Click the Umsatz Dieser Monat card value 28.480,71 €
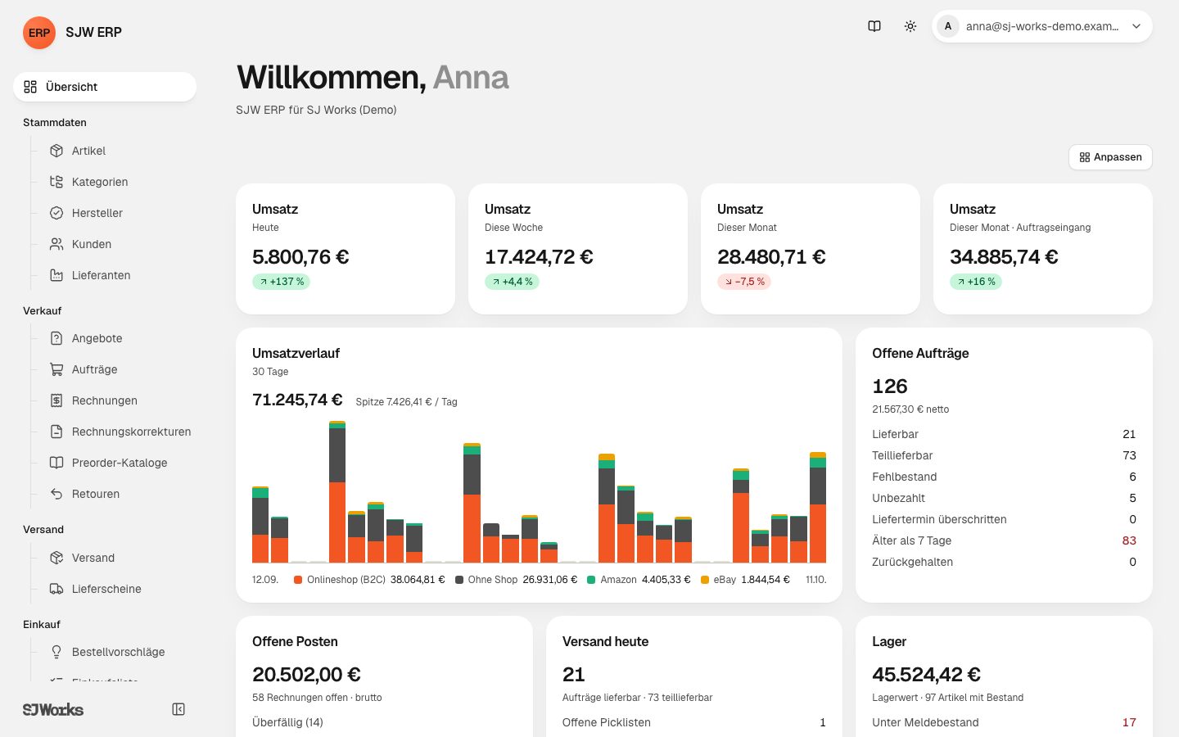The height and width of the screenshot is (737, 1179). 771,257
